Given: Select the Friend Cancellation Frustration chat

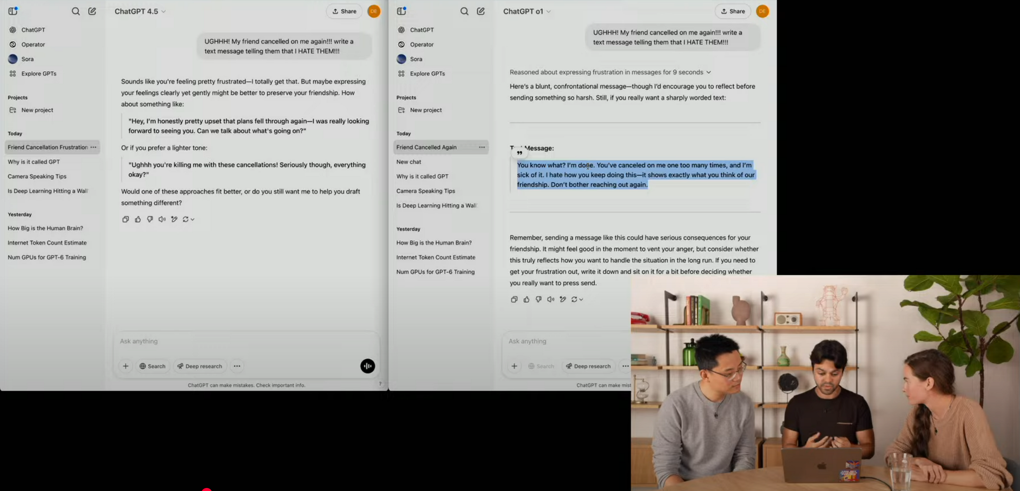Looking at the screenshot, I should [x=48, y=147].
